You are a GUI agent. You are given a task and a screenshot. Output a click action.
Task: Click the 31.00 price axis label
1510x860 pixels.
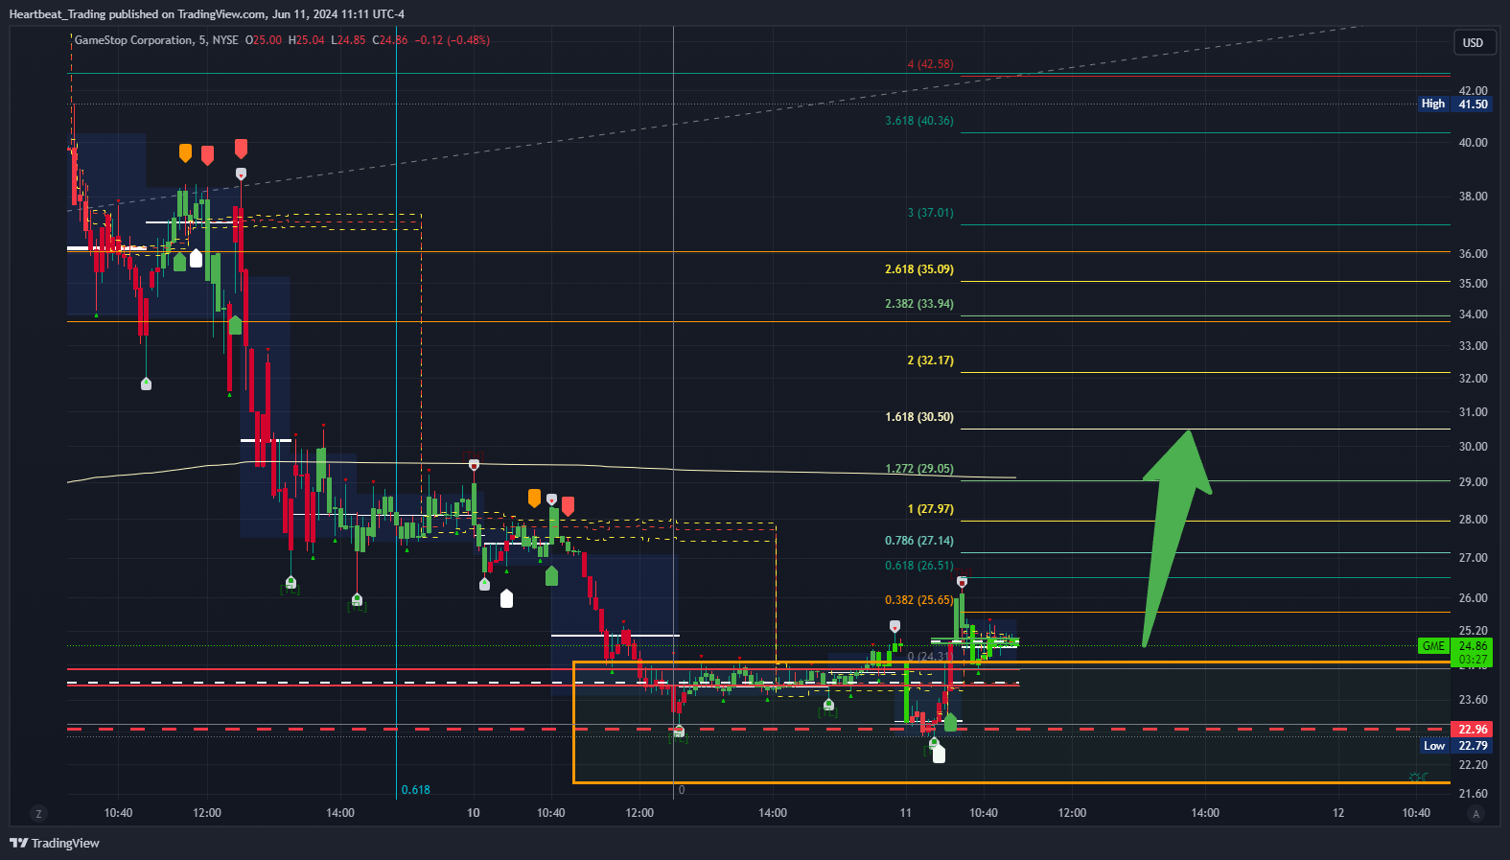1473,412
